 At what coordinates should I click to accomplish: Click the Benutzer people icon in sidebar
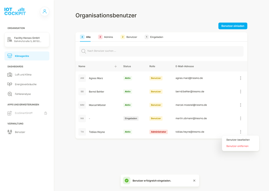tap(10, 132)
